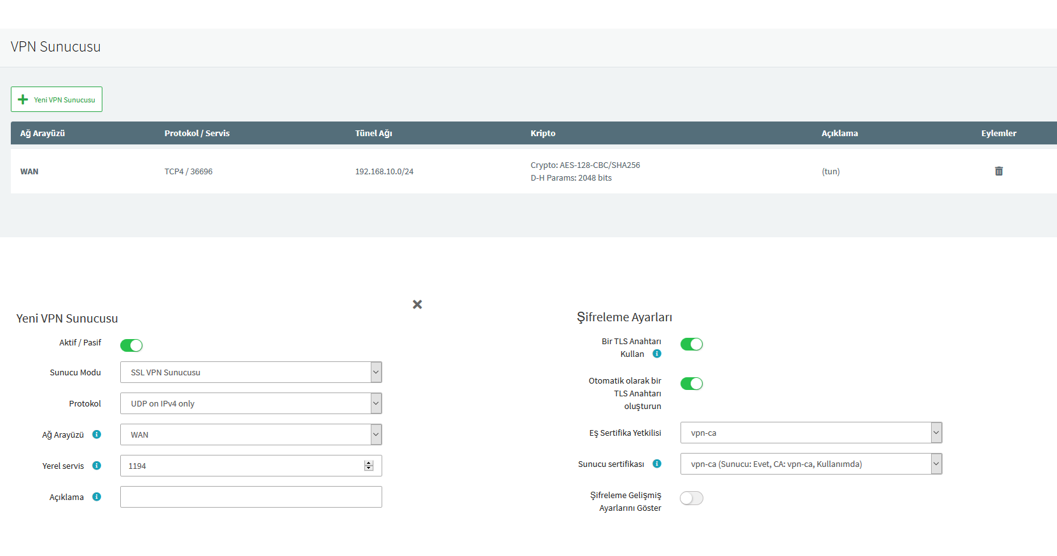Click info icon next to Sunucu sertifikası
This screenshot has width=1057, height=556.
[657, 464]
